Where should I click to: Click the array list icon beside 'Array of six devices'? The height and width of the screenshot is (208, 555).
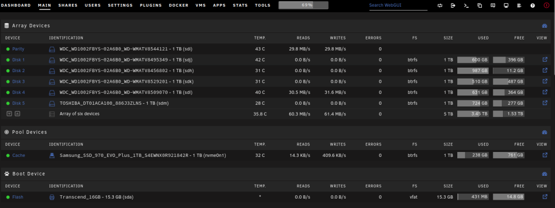tap(52, 114)
